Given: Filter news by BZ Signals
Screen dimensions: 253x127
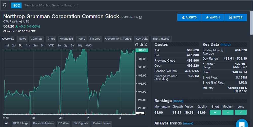Looking at the screenshot, I should click(x=81, y=123).
